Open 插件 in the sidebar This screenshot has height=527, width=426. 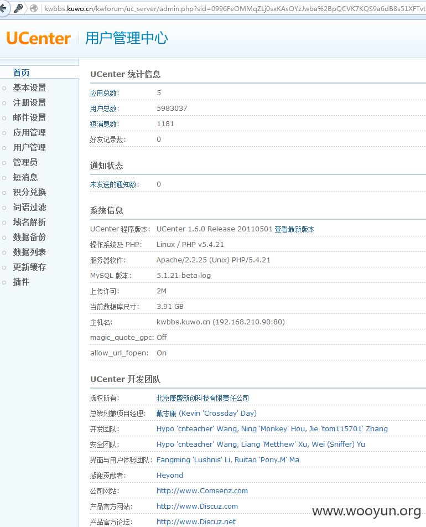[21, 282]
